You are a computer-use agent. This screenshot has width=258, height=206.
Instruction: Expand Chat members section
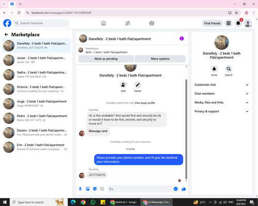(x=221, y=94)
